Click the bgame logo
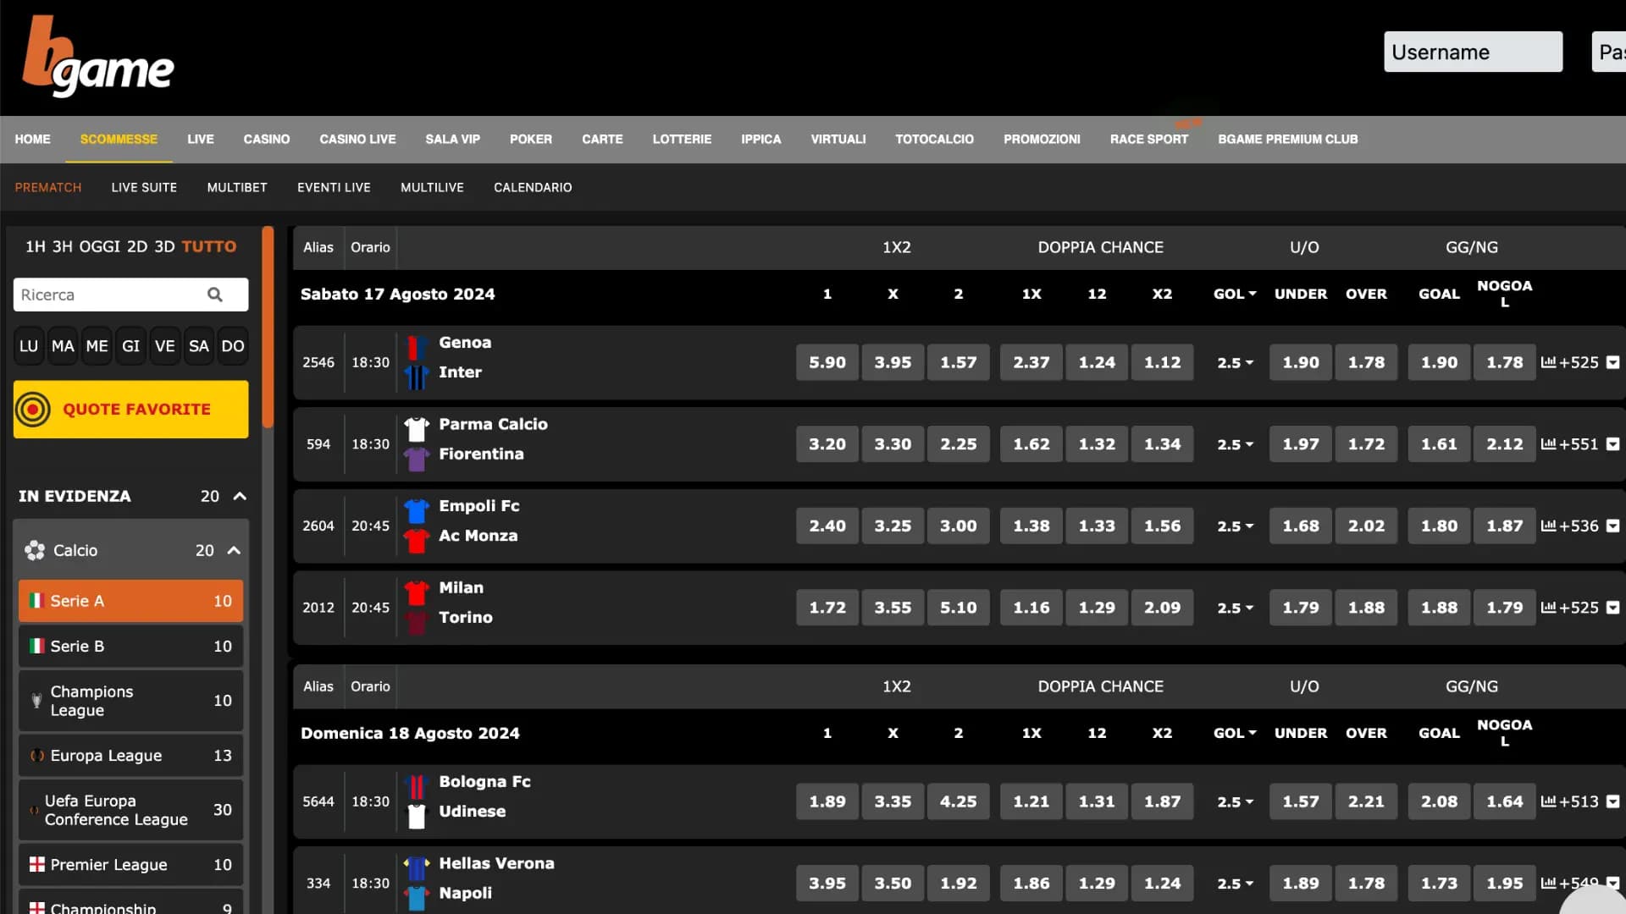Viewport: 1626px width, 914px height. pyautogui.click(x=98, y=58)
